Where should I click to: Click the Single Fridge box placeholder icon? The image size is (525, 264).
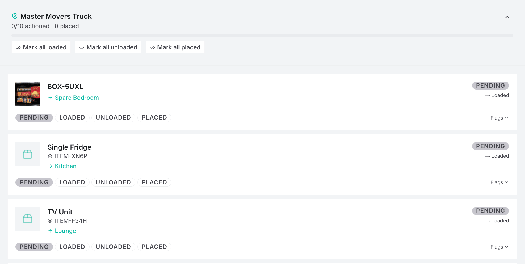[x=27, y=154]
